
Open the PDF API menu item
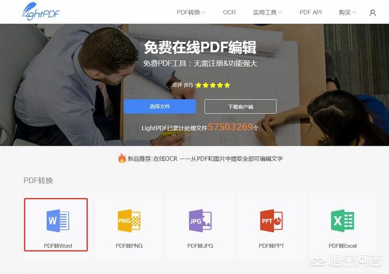point(311,12)
